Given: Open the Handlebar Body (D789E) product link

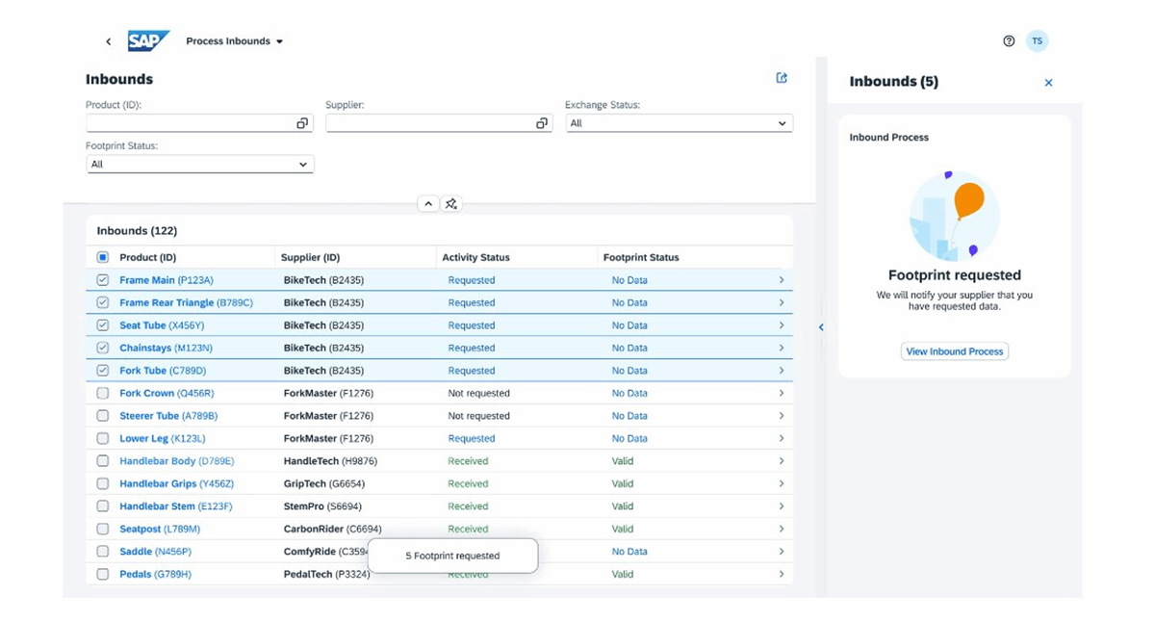Looking at the screenshot, I should [176, 461].
